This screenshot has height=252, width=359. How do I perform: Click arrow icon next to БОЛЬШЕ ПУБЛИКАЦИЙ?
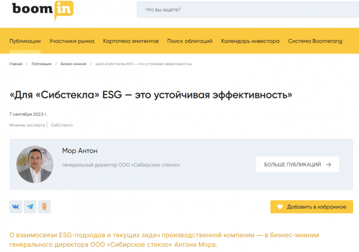[x=328, y=165]
